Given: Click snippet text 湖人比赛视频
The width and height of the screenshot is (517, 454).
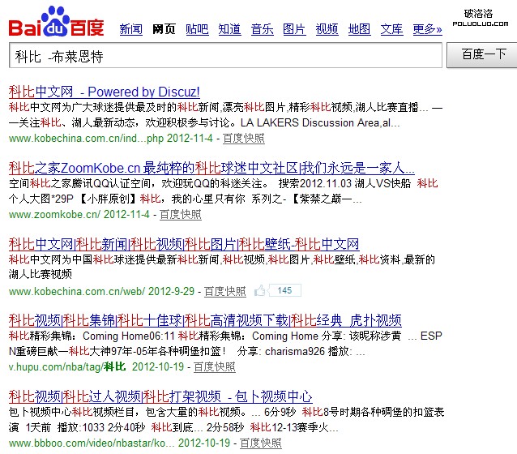Looking at the screenshot, I should pos(41,274).
